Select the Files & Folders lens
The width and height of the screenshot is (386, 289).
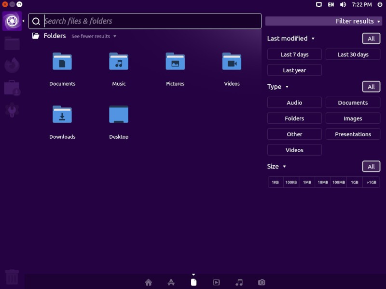(193, 282)
